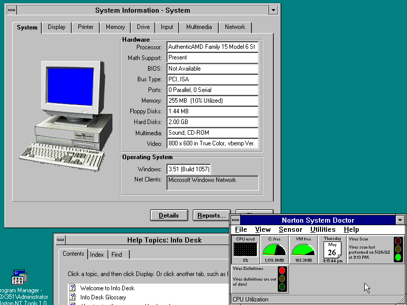Click Norton System Doctor title bar down-arrow
The image size is (407, 305).
tap(400, 220)
